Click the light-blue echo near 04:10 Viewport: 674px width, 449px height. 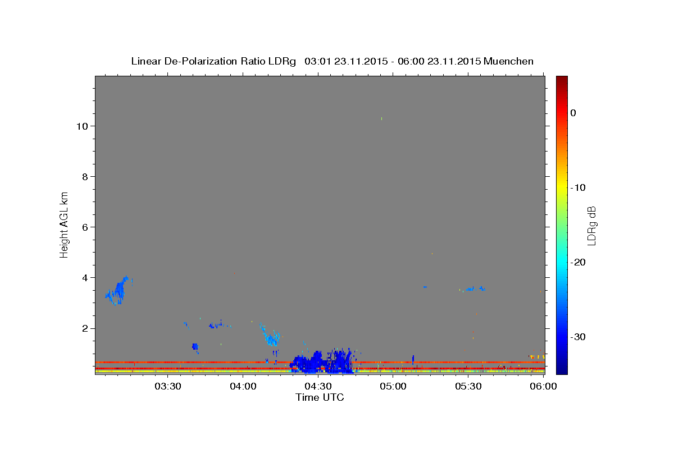271,336
